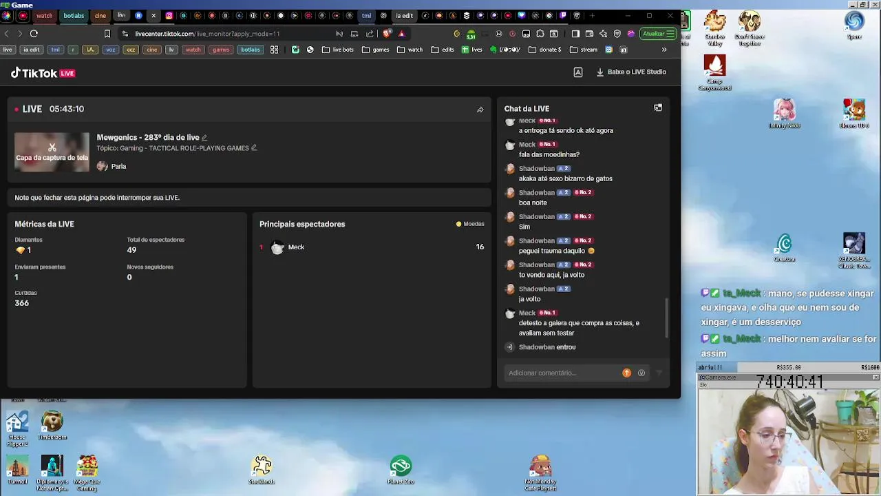Open Don't Starve Together desktop shortcut

[x=750, y=29]
